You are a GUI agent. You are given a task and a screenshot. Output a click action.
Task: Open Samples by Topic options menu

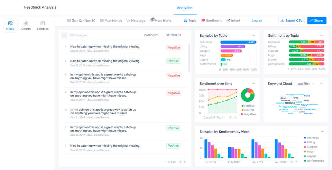coord(253,35)
